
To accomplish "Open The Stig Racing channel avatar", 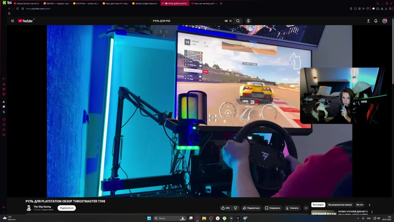I will point(29,208).
